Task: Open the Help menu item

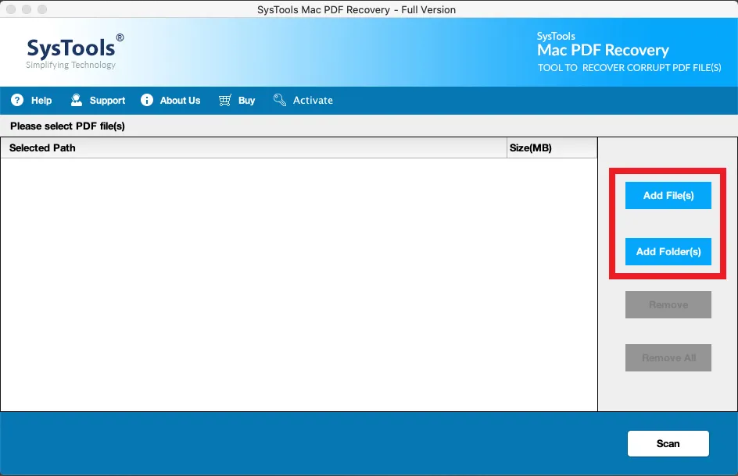Action: coord(41,101)
